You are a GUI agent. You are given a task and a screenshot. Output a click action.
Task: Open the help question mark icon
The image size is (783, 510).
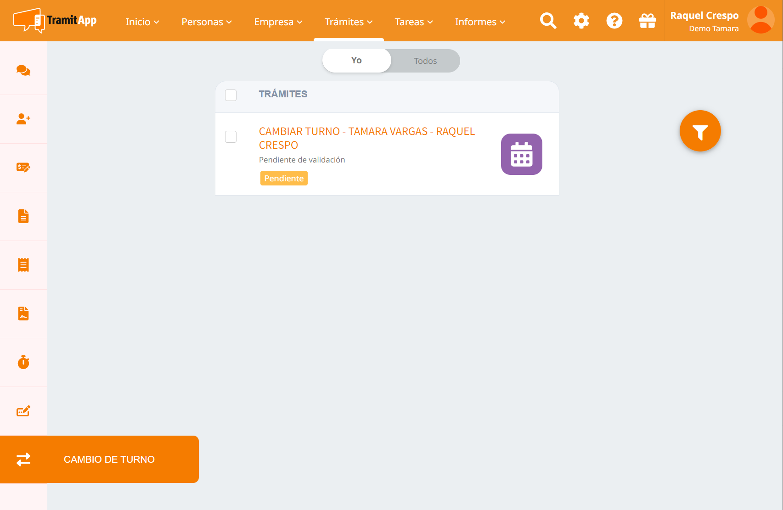point(614,21)
